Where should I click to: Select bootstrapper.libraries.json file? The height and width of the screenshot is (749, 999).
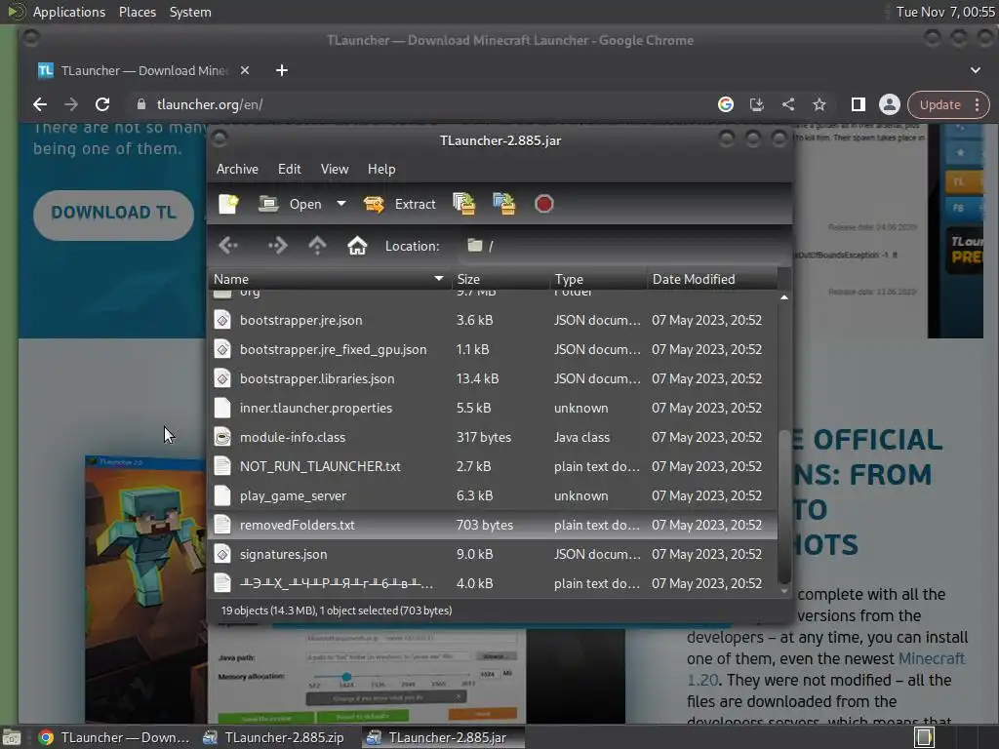point(493,378)
